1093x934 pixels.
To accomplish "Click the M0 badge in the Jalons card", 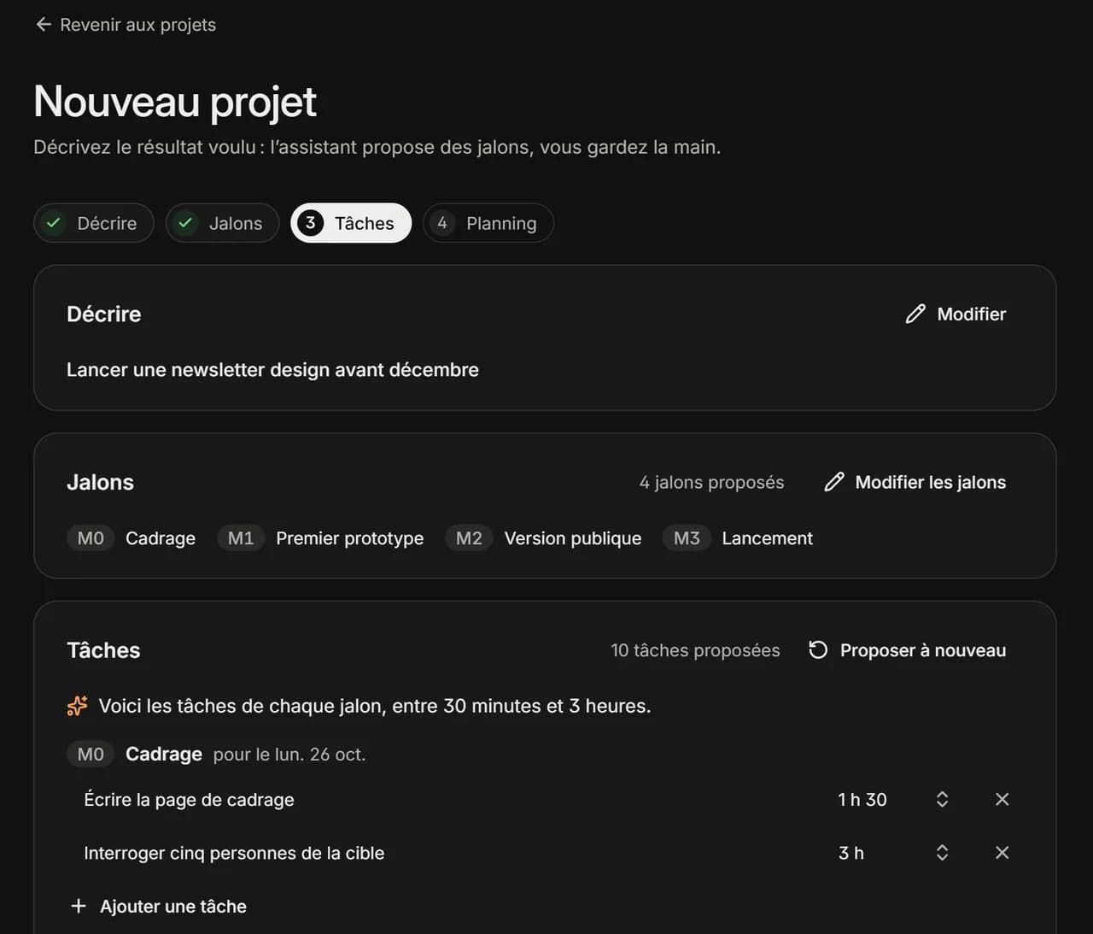I will pyautogui.click(x=91, y=538).
